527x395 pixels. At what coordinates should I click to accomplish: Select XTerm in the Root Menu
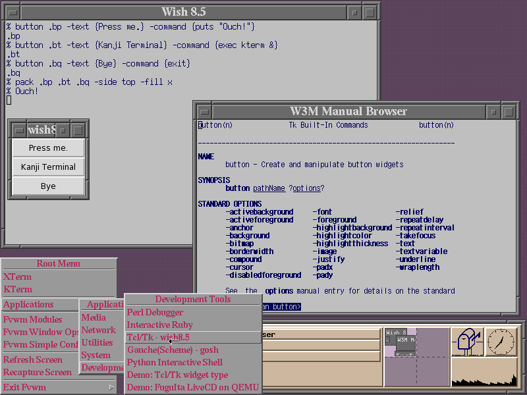(18, 276)
